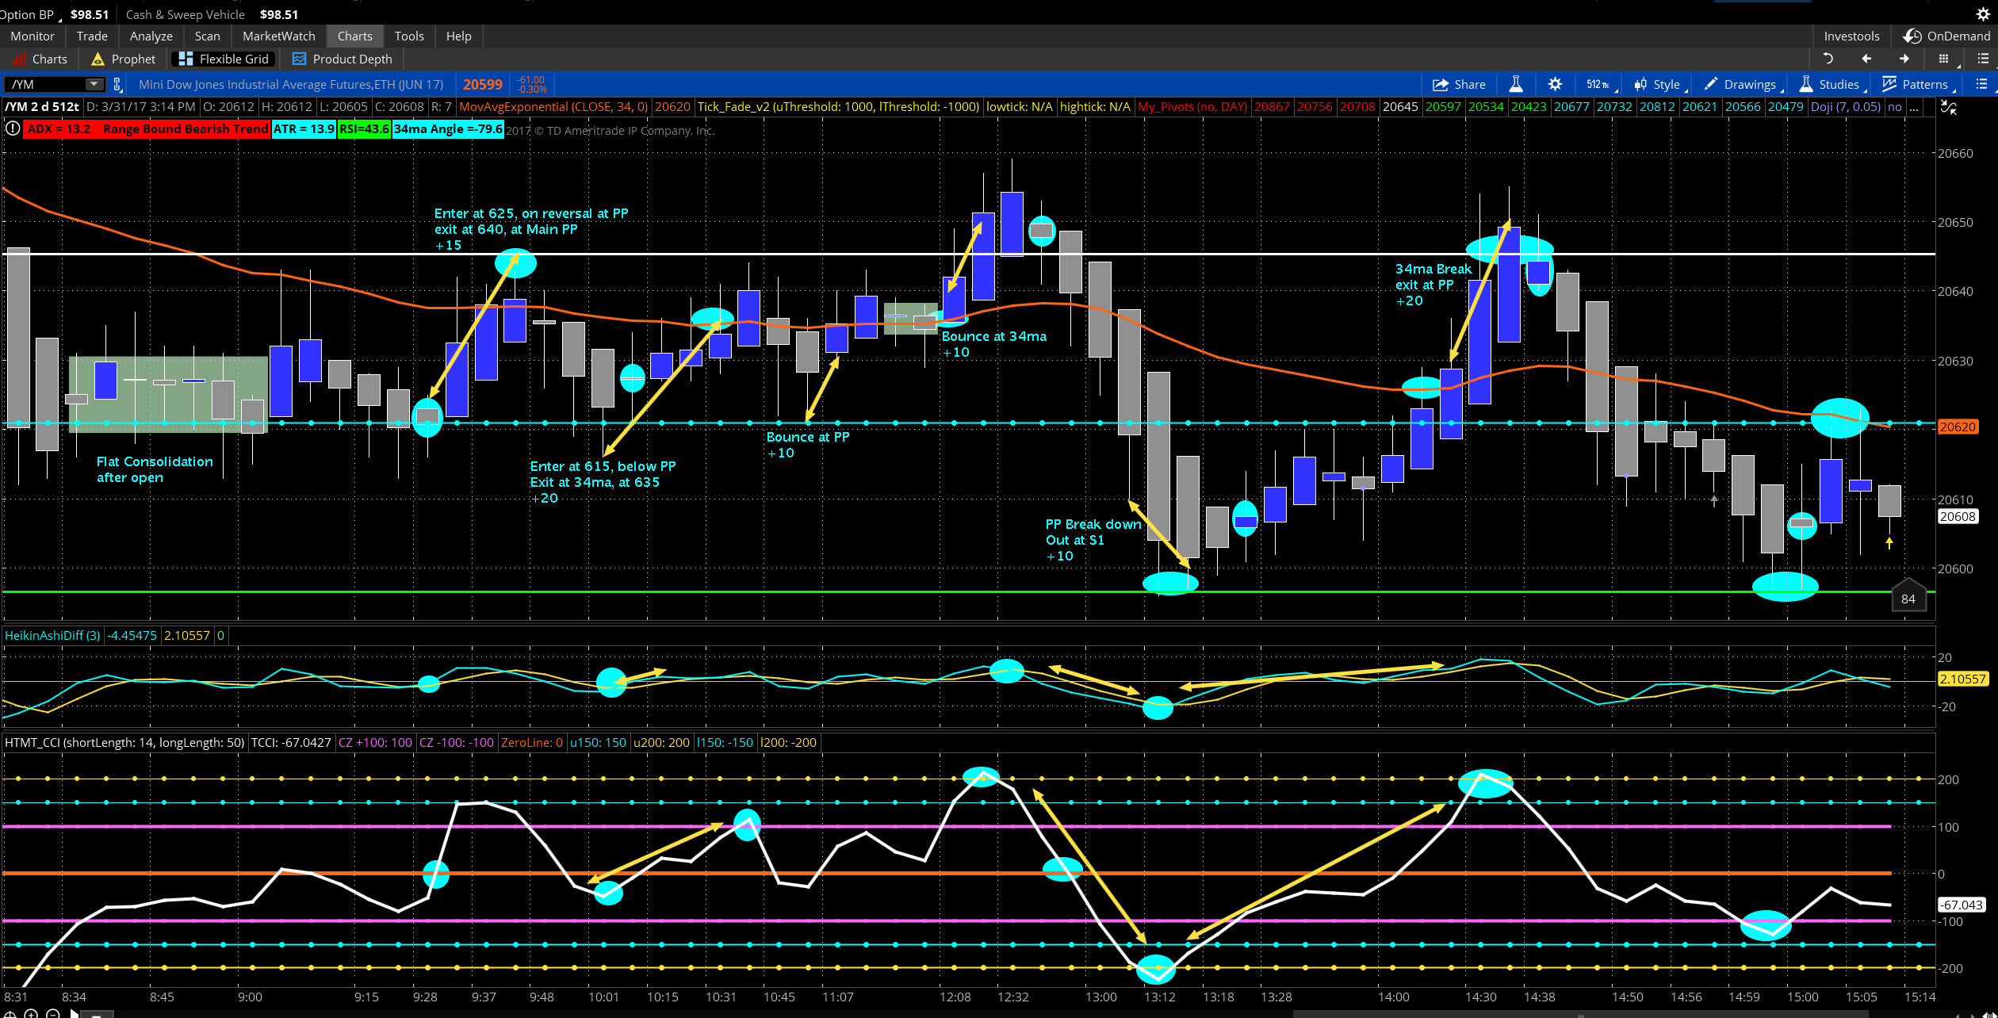Screen dimensions: 1998x1018
Task: Switch to the MarketWatch tab
Action: pos(278,36)
